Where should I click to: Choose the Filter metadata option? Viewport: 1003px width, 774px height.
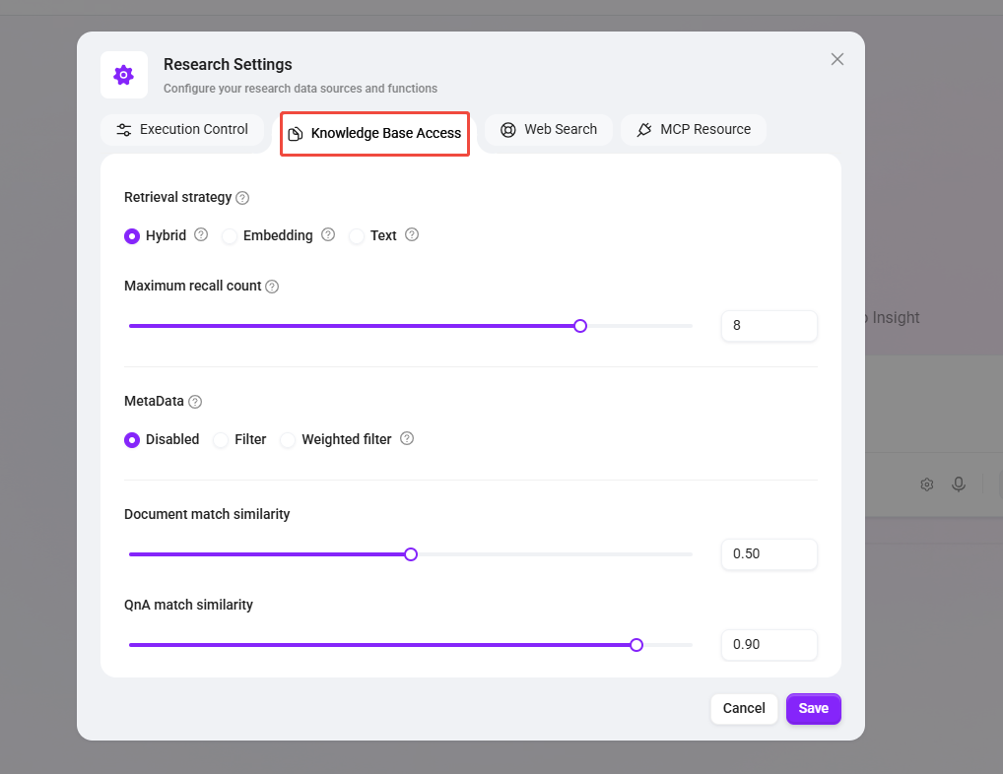(221, 440)
